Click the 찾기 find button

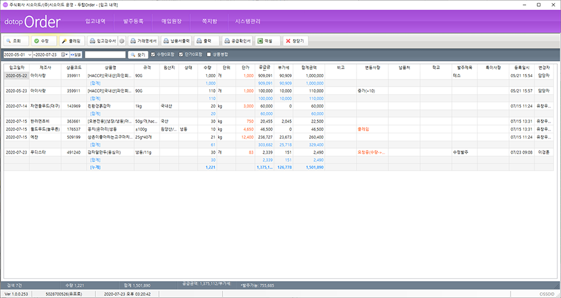coord(137,55)
